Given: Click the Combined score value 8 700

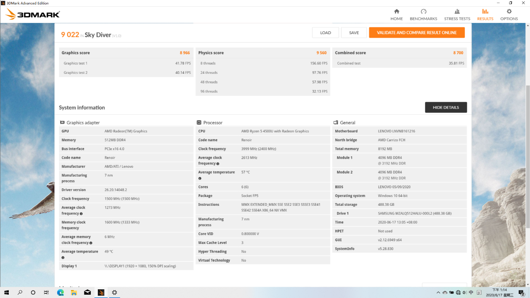Looking at the screenshot, I should click(x=458, y=53).
